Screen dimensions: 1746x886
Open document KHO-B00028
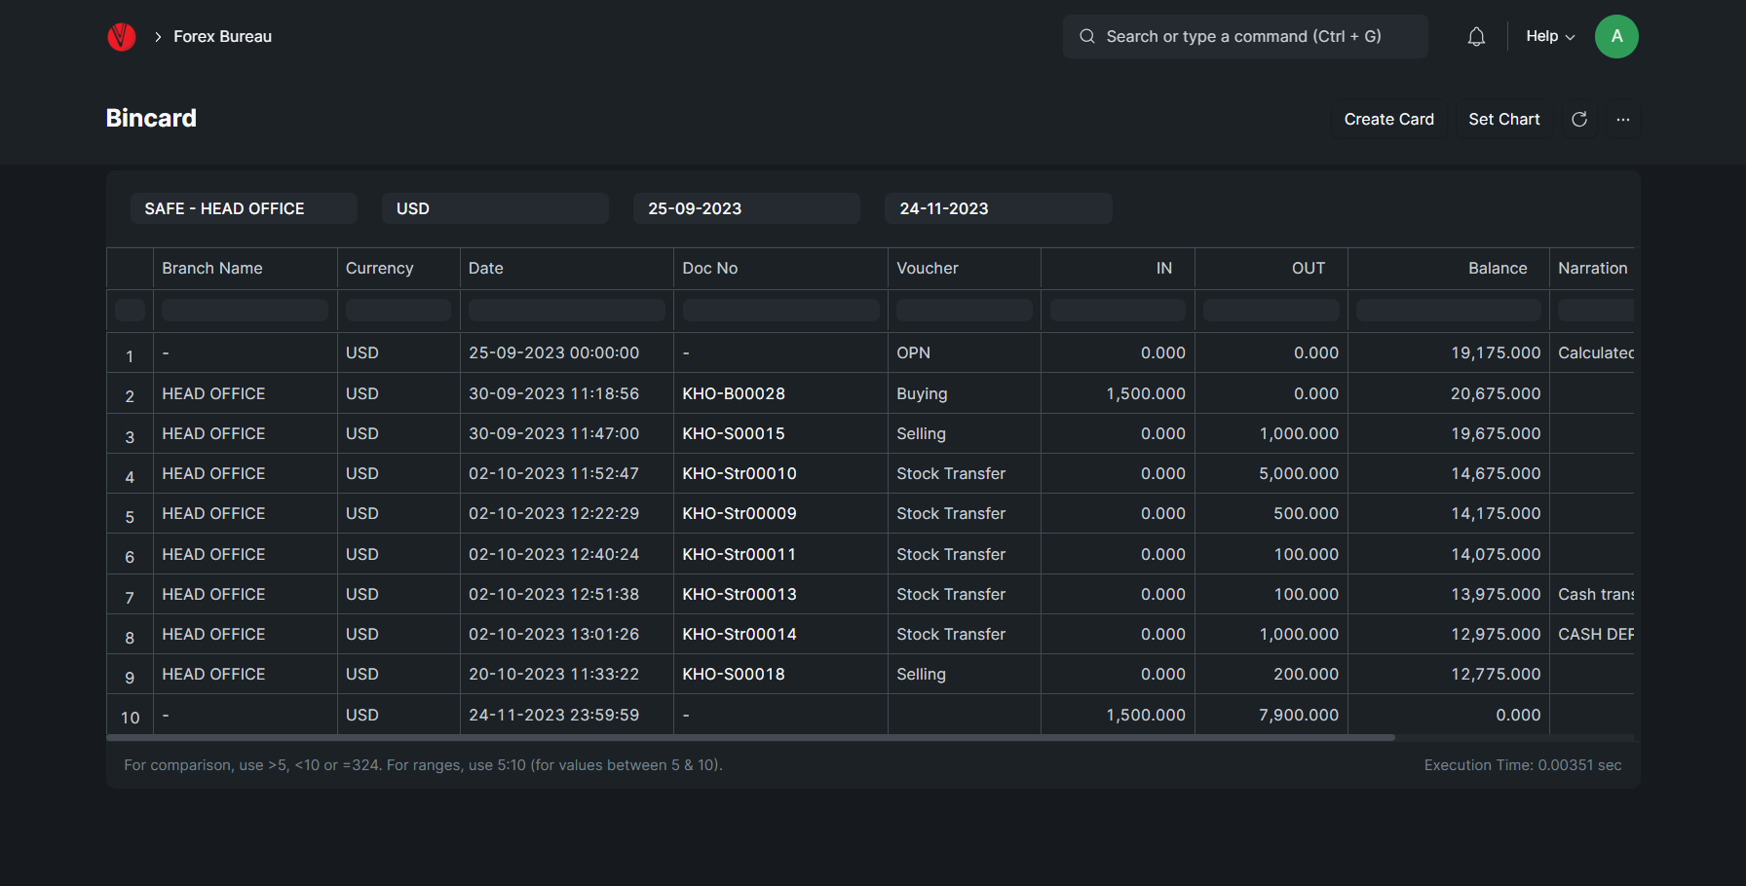click(734, 393)
